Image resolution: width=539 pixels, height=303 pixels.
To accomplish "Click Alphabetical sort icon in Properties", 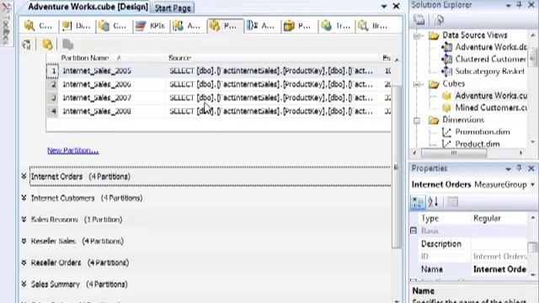I will click(433, 202).
